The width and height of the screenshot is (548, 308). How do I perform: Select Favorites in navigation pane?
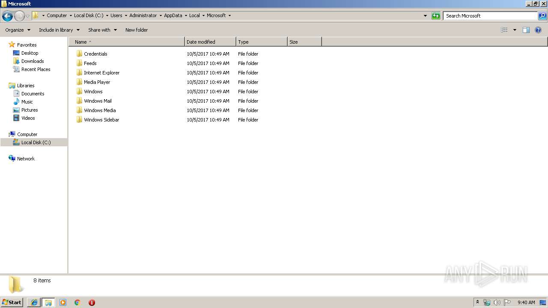tap(27, 45)
